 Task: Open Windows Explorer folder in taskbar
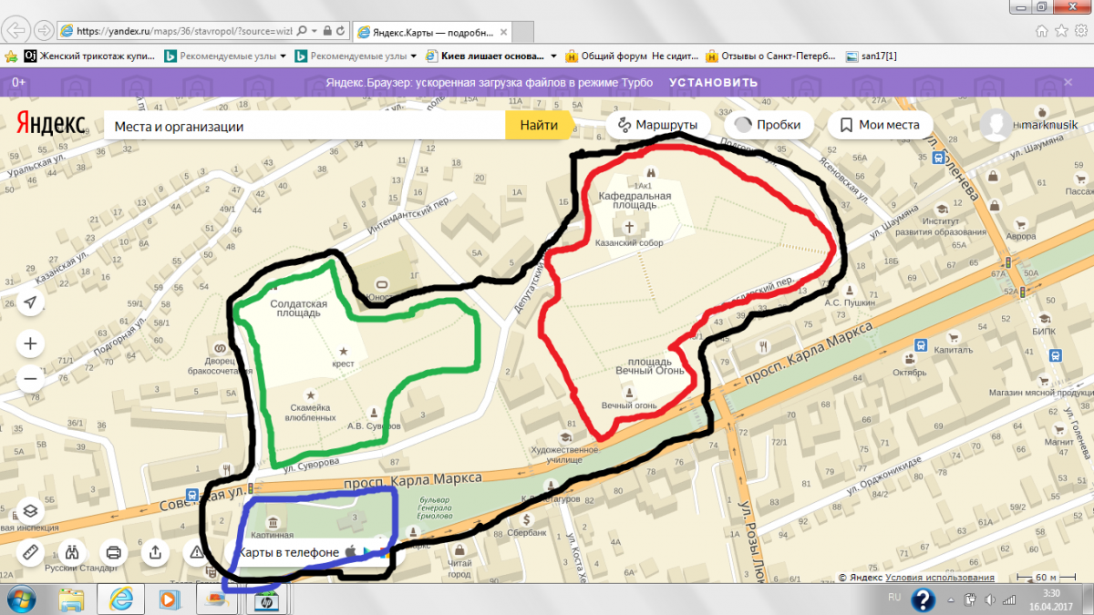(x=72, y=599)
